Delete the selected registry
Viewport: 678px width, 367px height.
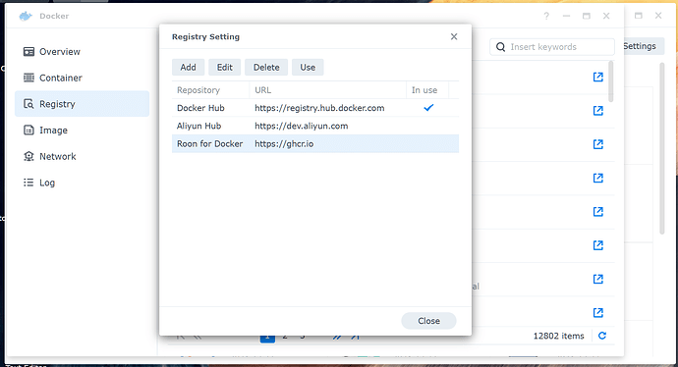(x=266, y=68)
